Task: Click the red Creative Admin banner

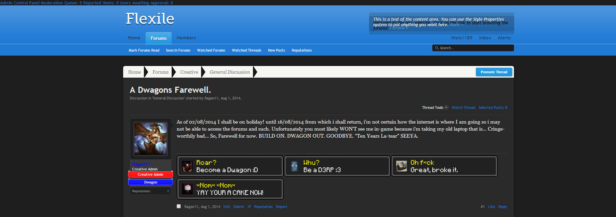Action: coord(151,174)
